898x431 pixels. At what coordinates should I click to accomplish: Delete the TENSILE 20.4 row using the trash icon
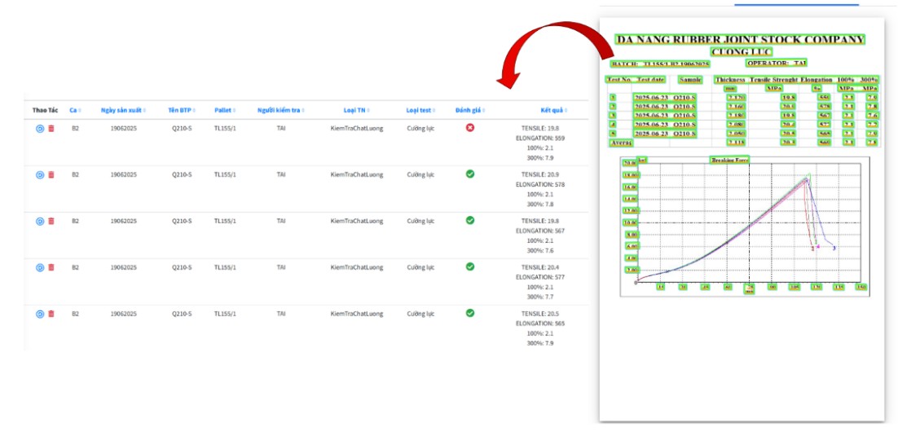point(51,267)
